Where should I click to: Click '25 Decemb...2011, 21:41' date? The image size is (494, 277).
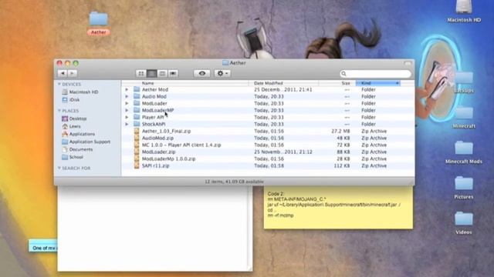click(x=283, y=89)
